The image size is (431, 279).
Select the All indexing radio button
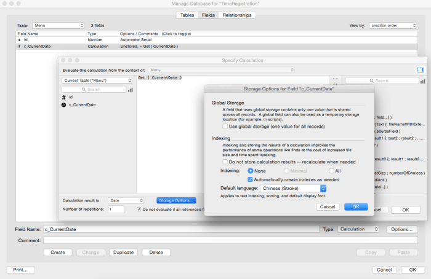(331, 170)
